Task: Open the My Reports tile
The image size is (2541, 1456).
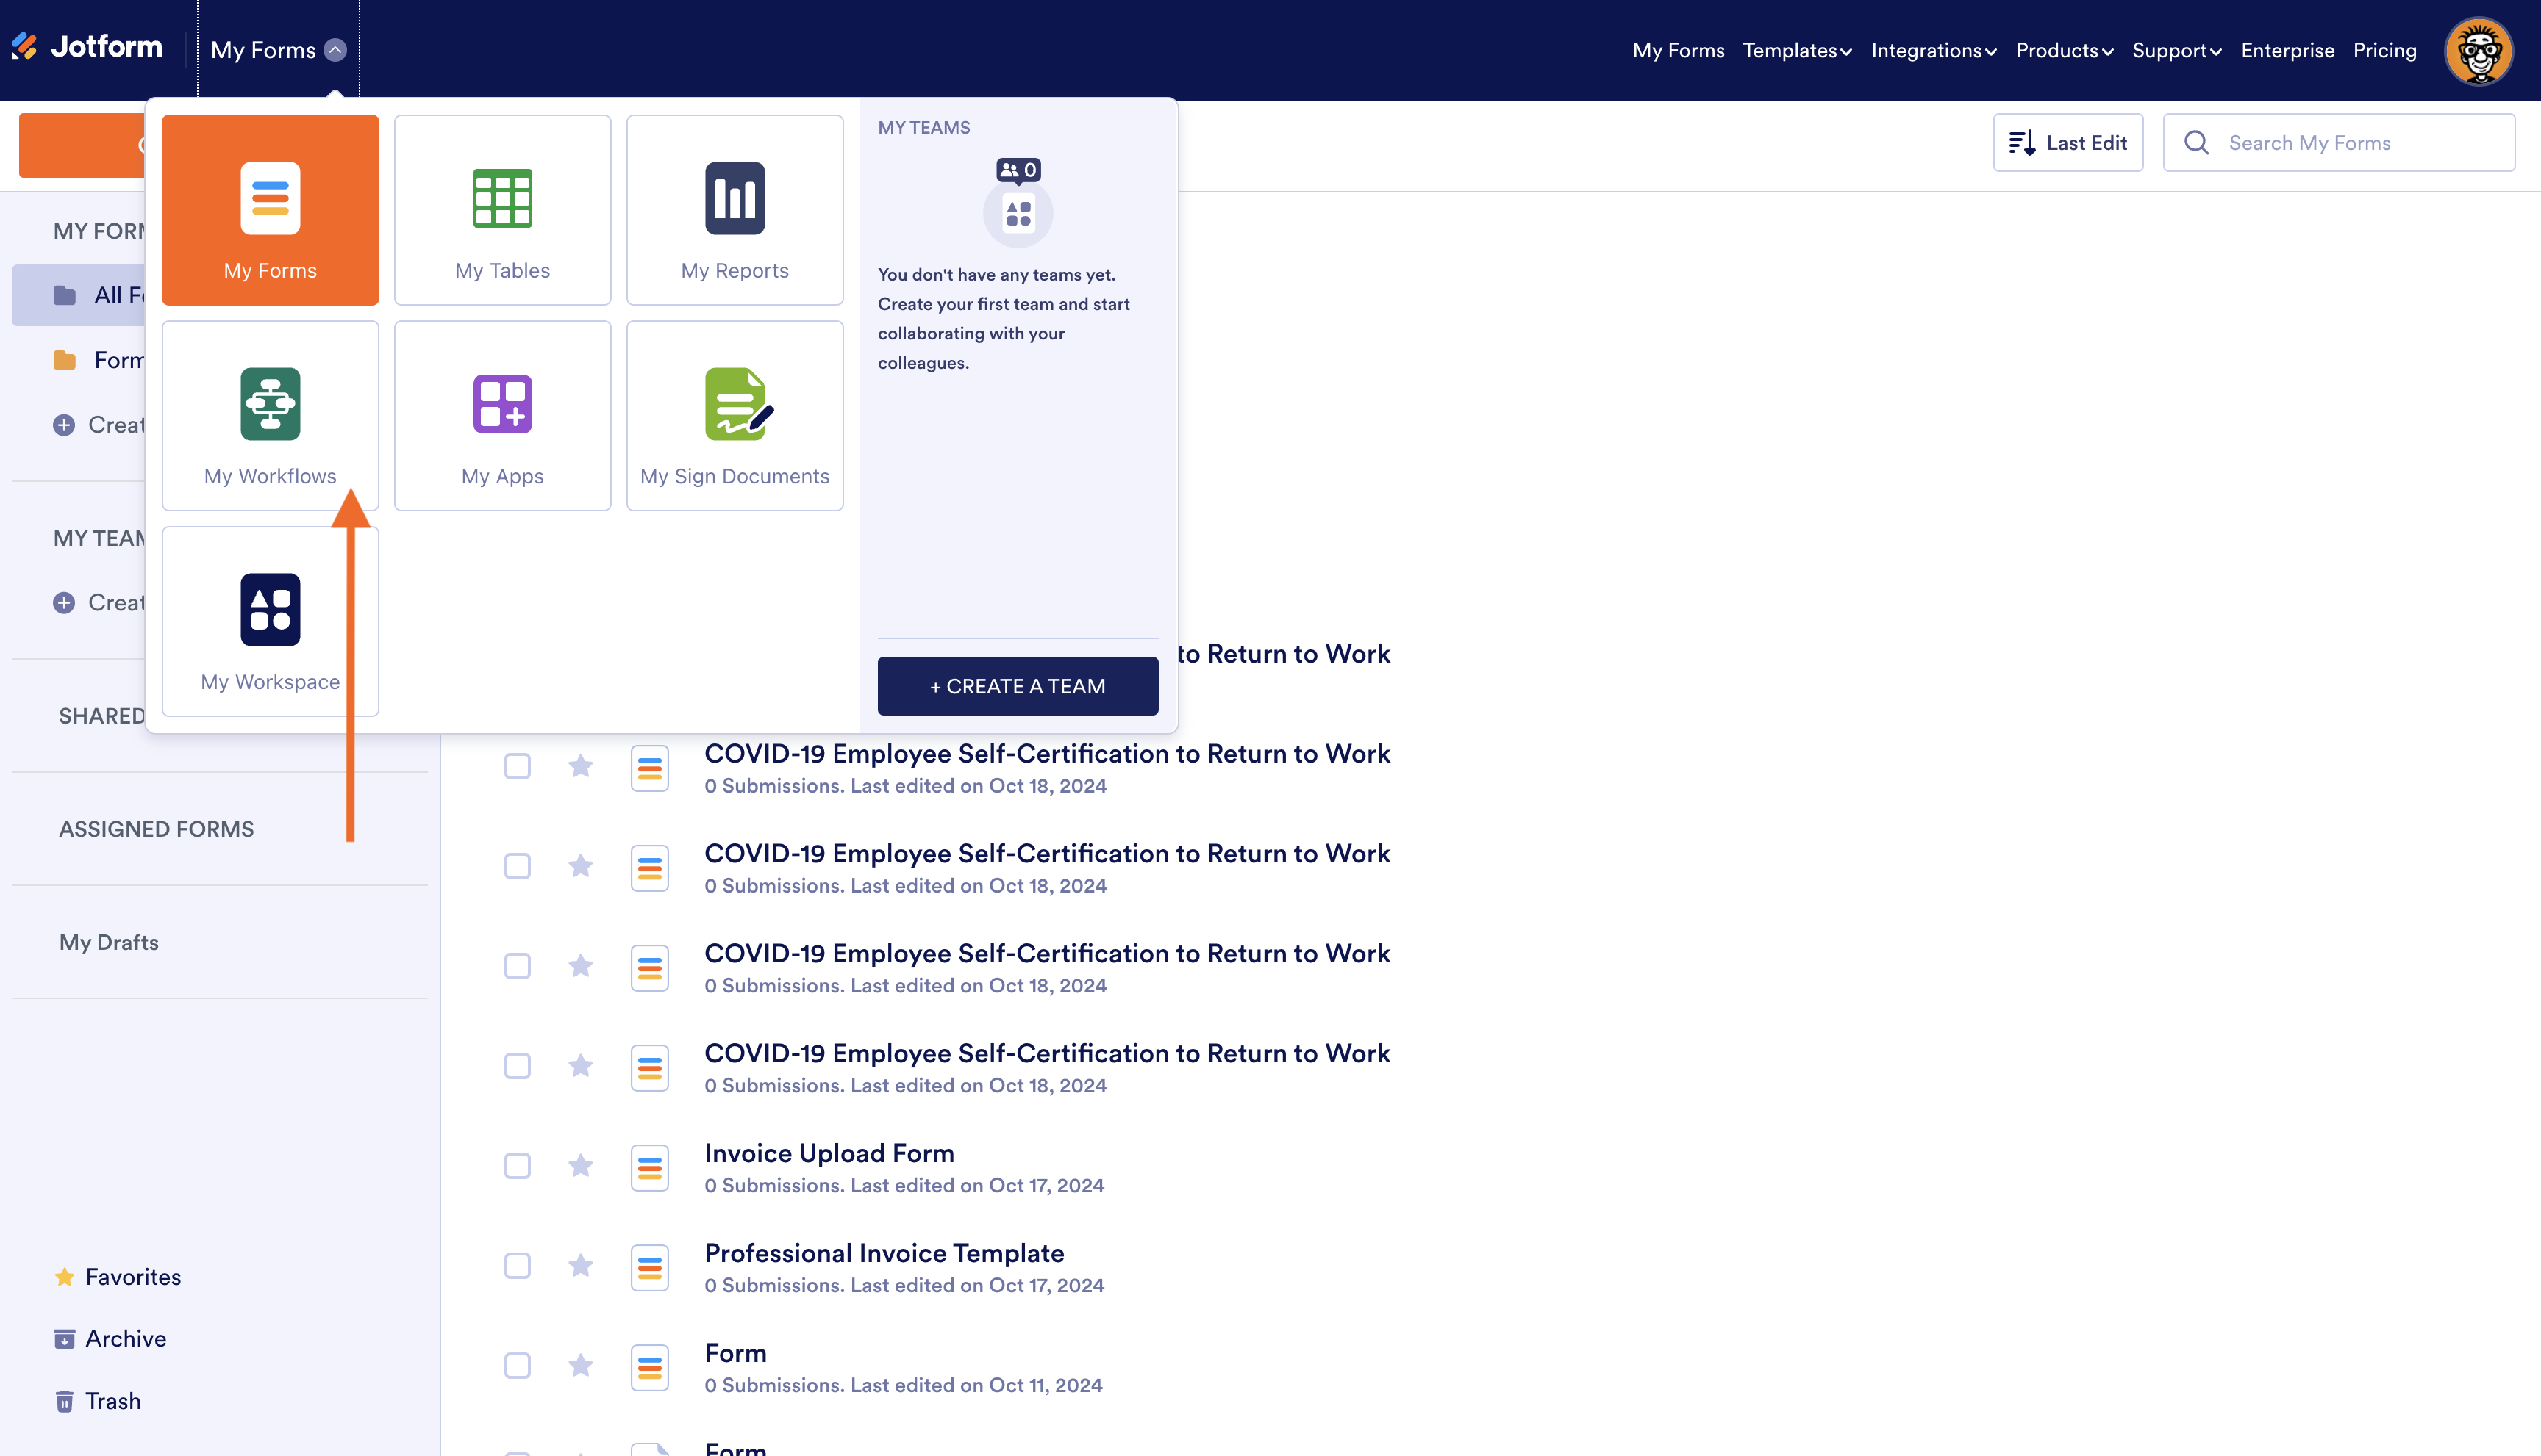Action: pos(735,210)
